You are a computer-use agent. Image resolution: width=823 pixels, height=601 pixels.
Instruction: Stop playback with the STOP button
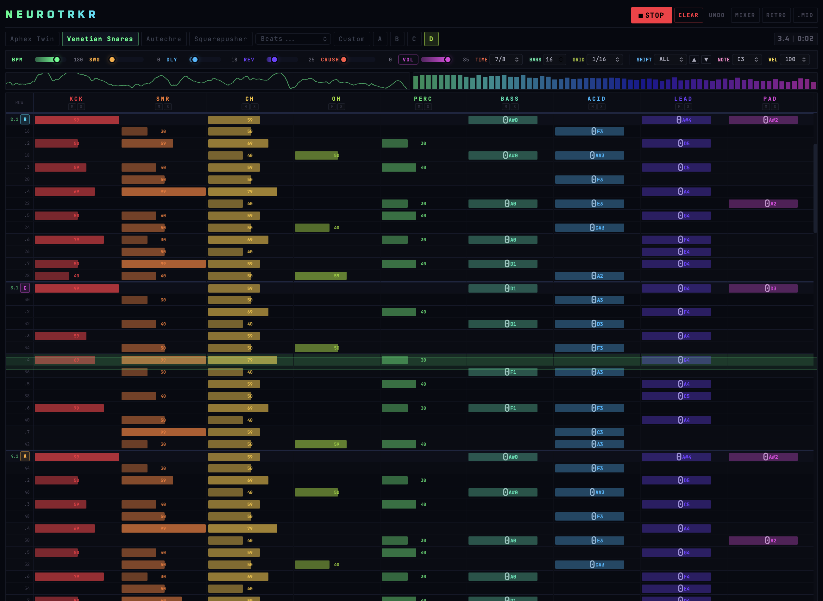[x=651, y=15]
